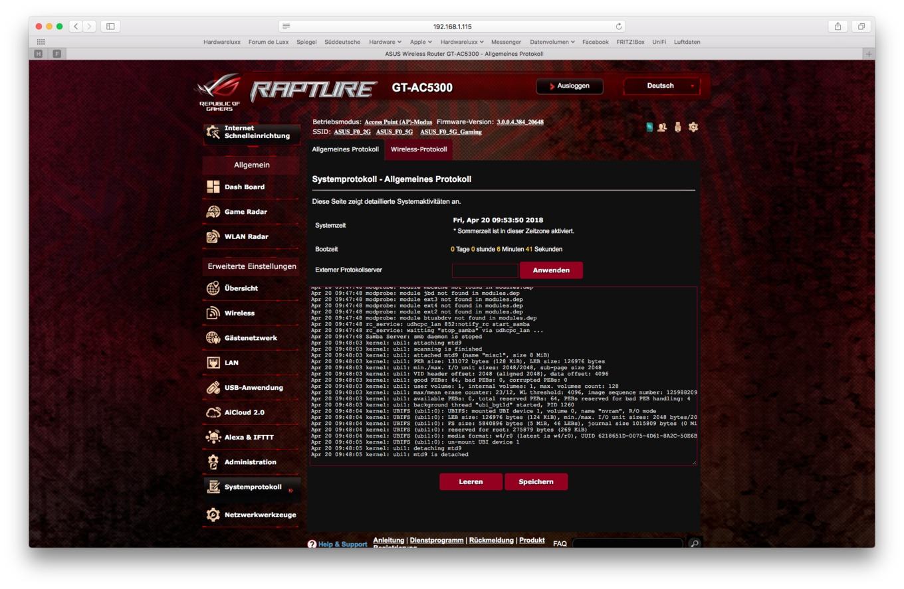Open the Dash Board page
Image resolution: width=904 pixels, height=589 pixels.
[x=251, y=187]
